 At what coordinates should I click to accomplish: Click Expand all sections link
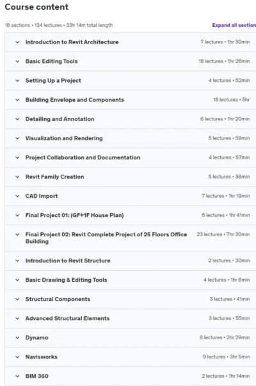[x=234, y=25]
